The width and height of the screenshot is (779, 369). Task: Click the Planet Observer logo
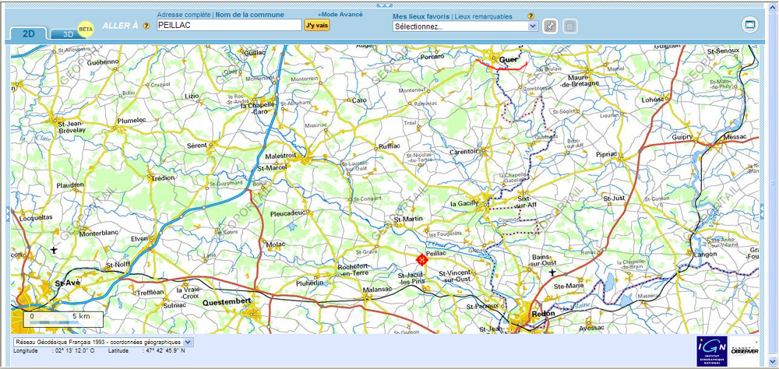pyautogui.click(x=744, y=350)
